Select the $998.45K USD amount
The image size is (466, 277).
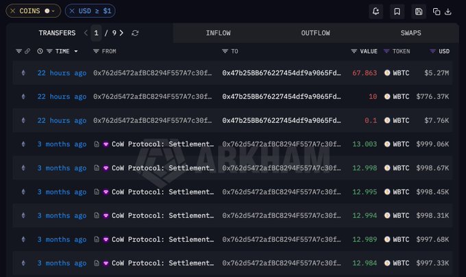tap(432, 192)
